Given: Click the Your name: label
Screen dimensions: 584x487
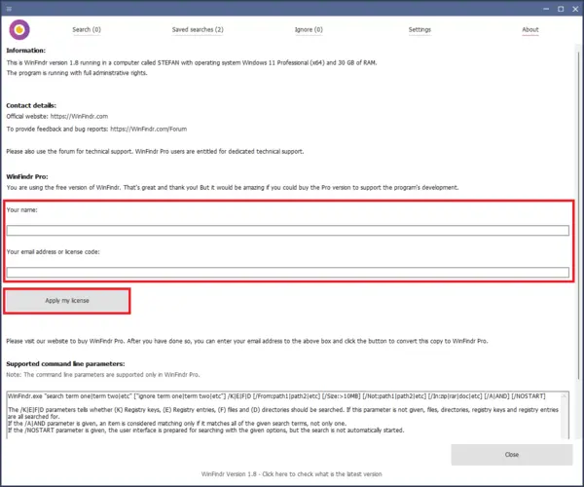Looking at the screenshot, I should tap(22, 209).
